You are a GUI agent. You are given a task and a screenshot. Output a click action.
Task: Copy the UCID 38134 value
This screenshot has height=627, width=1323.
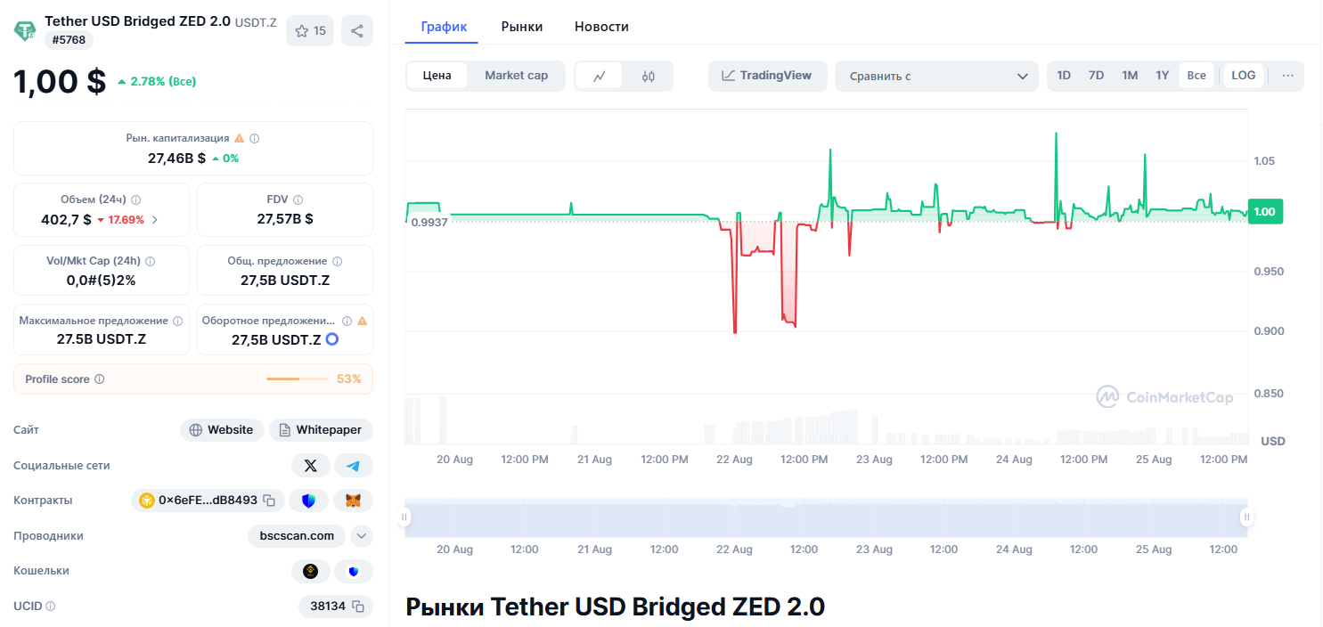click(358, 607)
